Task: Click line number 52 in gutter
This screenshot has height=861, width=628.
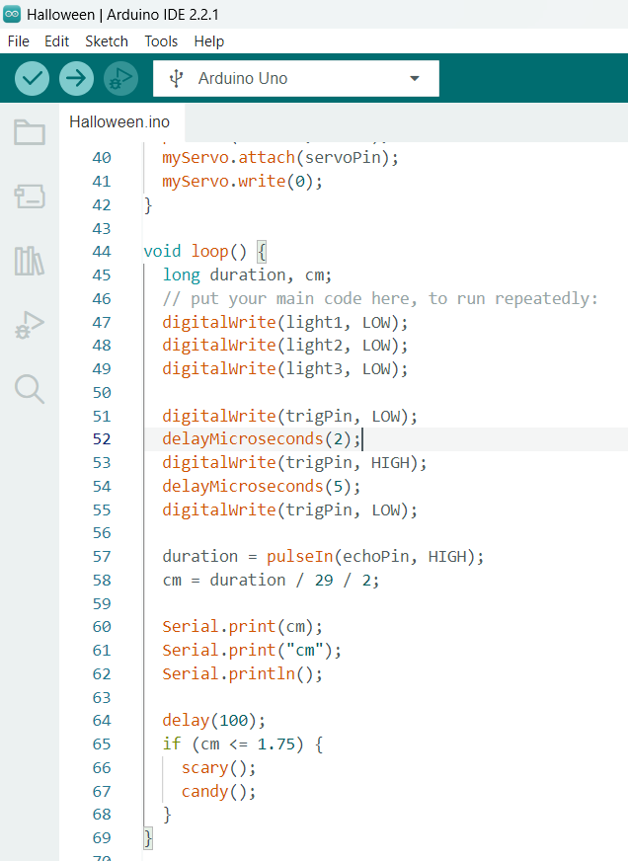Action: pos(102,439)
